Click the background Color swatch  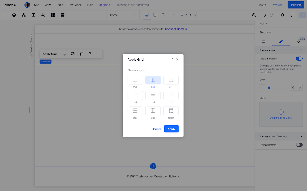point(262,88)
